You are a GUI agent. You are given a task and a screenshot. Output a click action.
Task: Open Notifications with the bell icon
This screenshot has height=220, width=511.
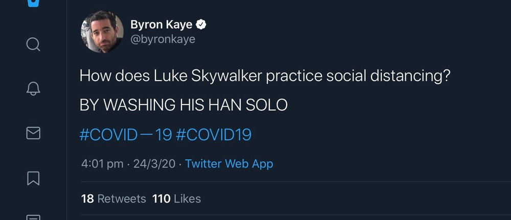coord(33,89)
